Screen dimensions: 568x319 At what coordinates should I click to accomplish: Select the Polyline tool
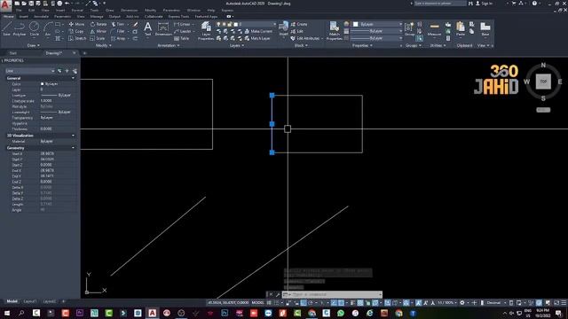20,28
